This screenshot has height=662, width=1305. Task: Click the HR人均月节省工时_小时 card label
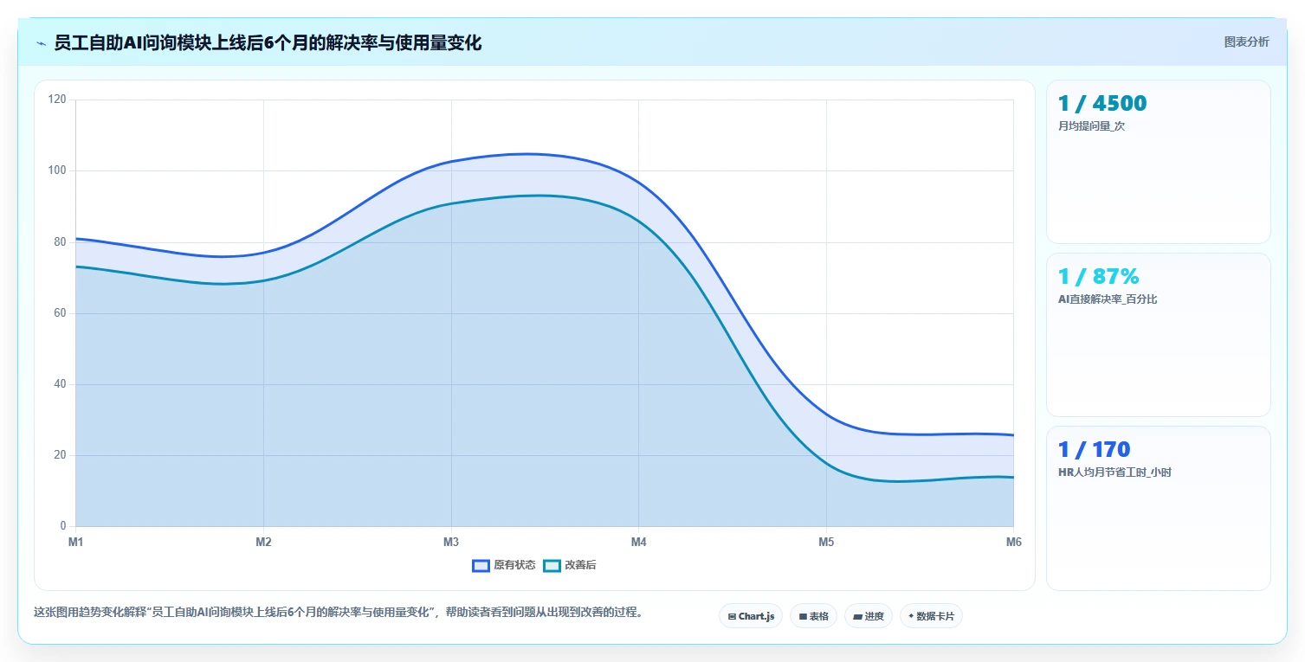point(1114,472)
